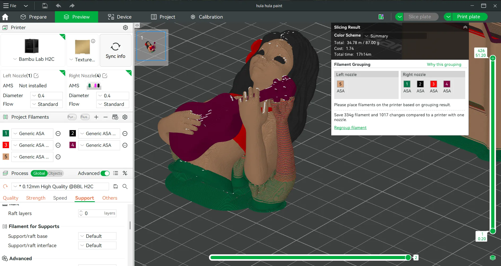This screenshot has height=266, width=501.
Task: Open Project Filaments settings gear
Action: [x=125, y=117]
